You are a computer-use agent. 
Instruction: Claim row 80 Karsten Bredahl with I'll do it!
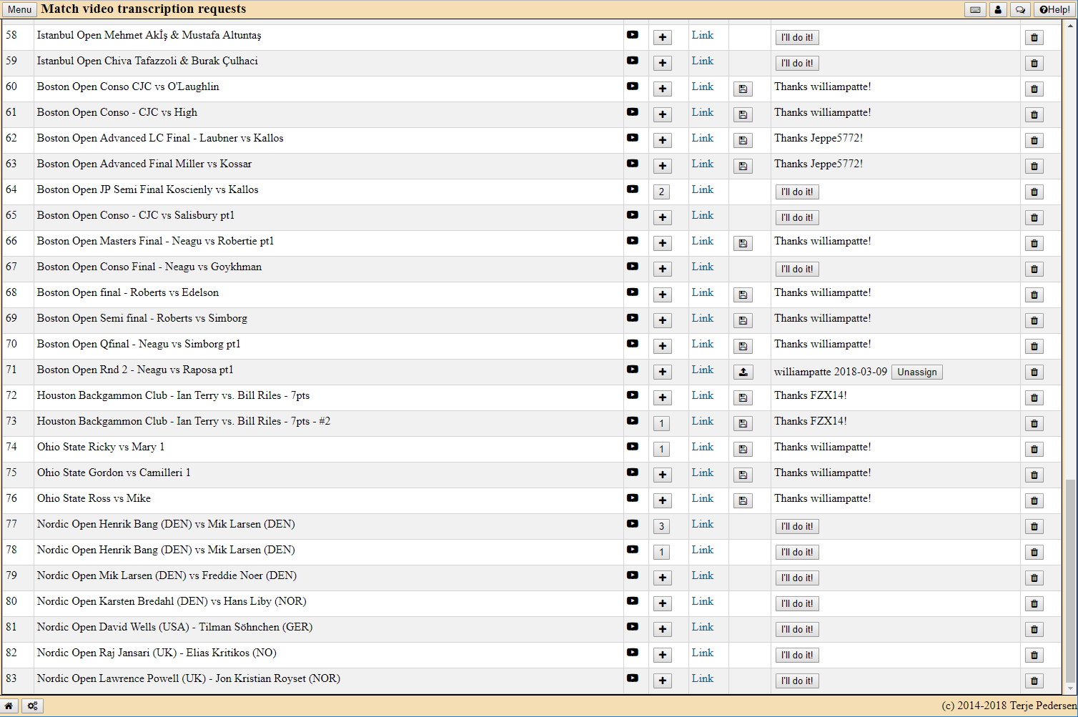(796, 603)
